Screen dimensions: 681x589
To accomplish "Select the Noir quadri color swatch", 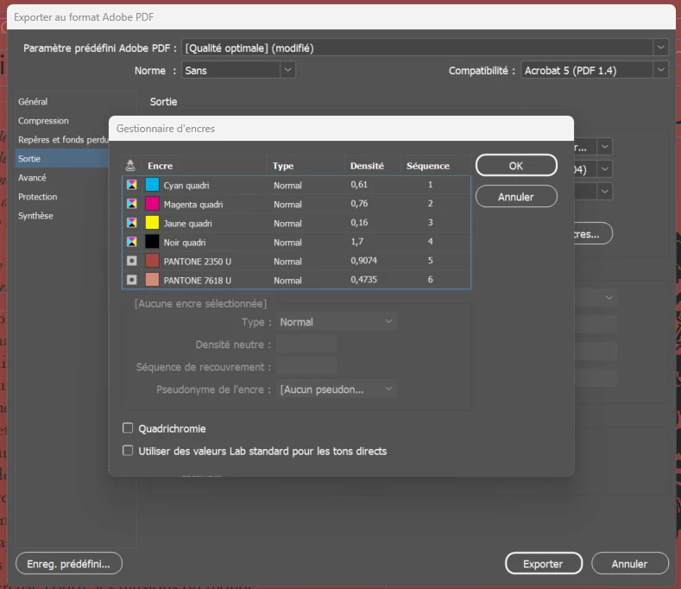I will pos(152,242).
